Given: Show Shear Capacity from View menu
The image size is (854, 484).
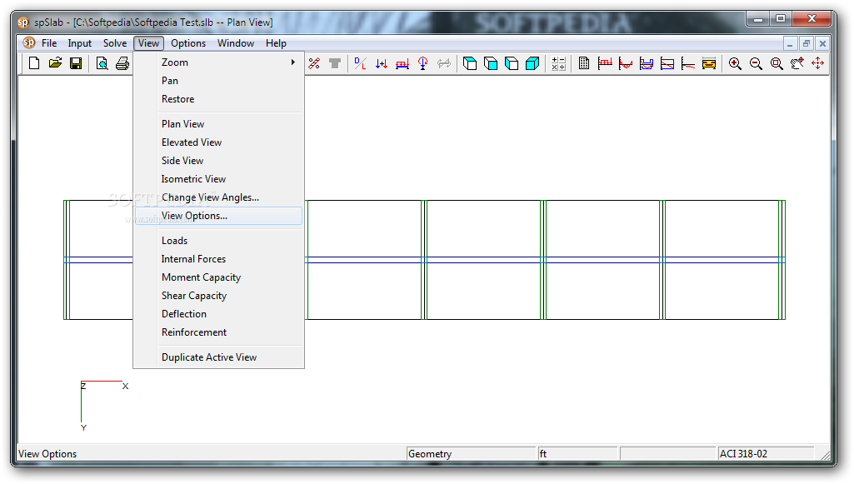Looking at the screenshot, I should (218, 296).
